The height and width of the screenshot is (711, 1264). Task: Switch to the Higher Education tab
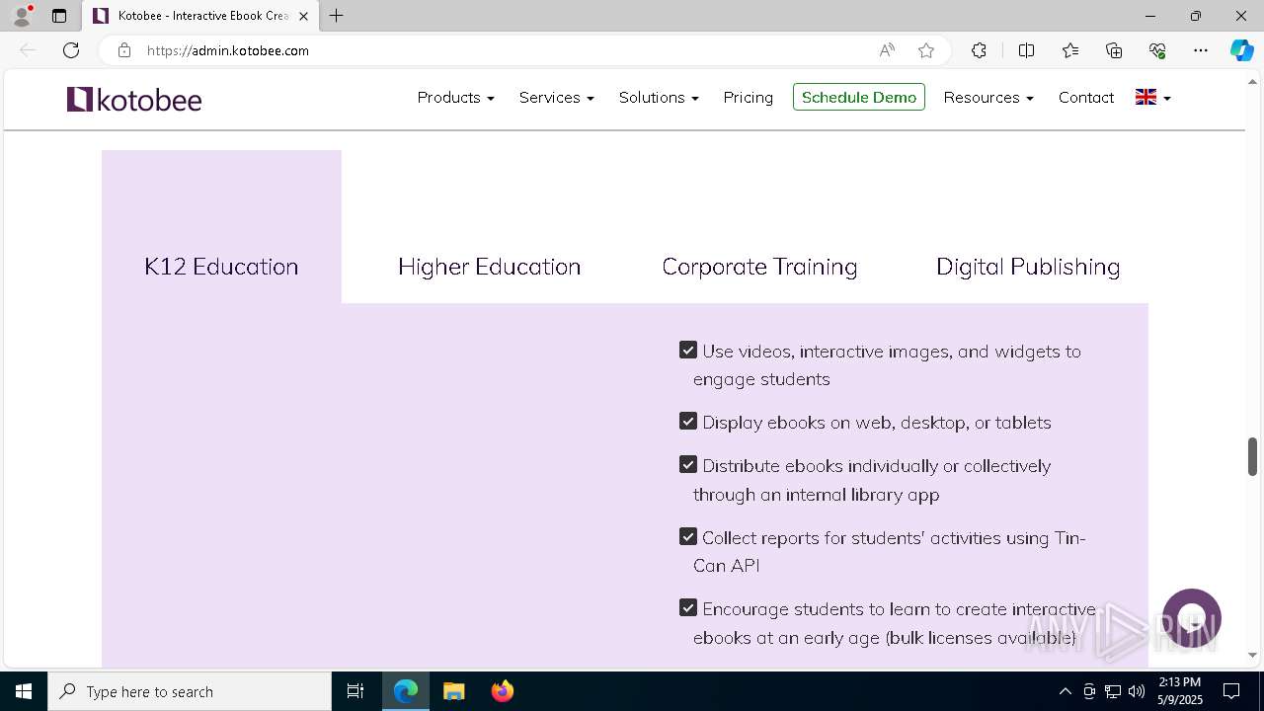(x=489, y=267)
